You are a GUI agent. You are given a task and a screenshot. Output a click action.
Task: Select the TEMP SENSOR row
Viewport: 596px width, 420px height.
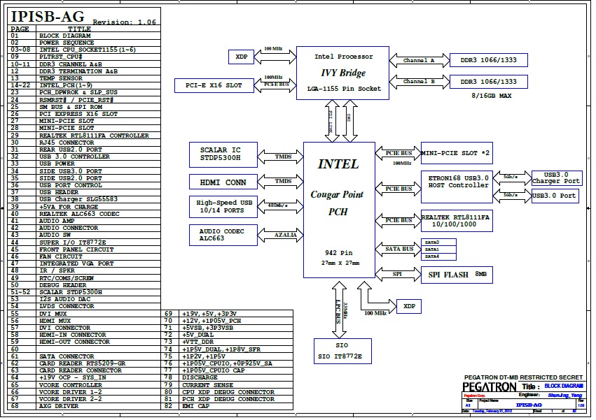[x=84, y=78]
